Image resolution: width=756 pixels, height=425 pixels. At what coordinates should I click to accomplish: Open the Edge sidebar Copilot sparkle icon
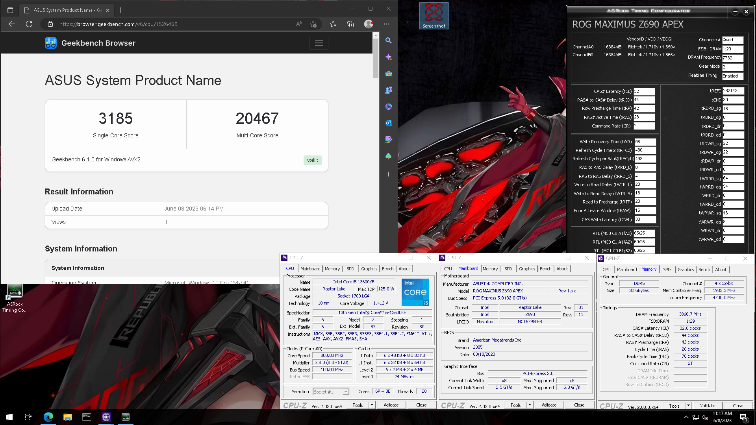coord(389,57)
